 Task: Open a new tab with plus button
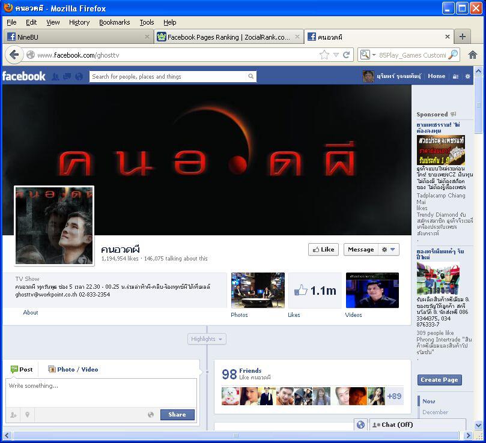(x=462, y=37)
